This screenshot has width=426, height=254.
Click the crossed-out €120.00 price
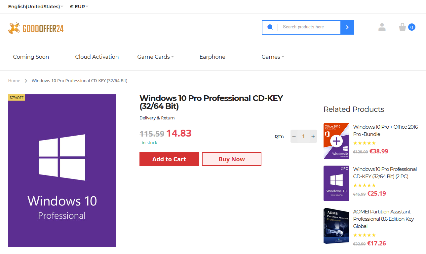[361, 152]
